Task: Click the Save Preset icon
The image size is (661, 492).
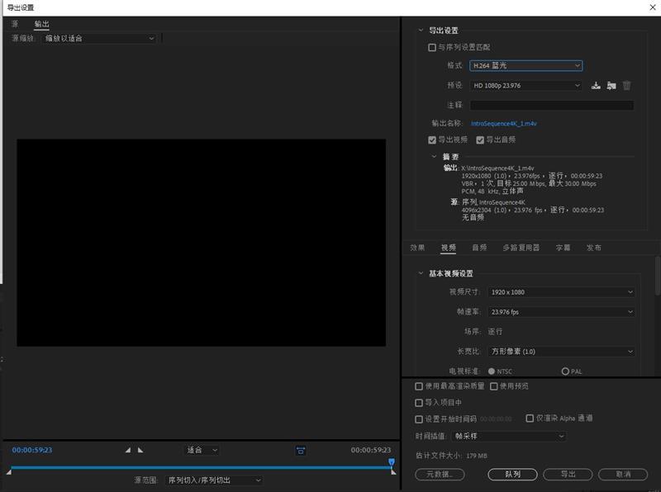Action: [597, 86]
